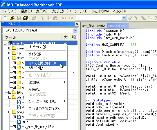
Task: Click the IAR Embedded Workbench title bar icon
Action: 3,5
